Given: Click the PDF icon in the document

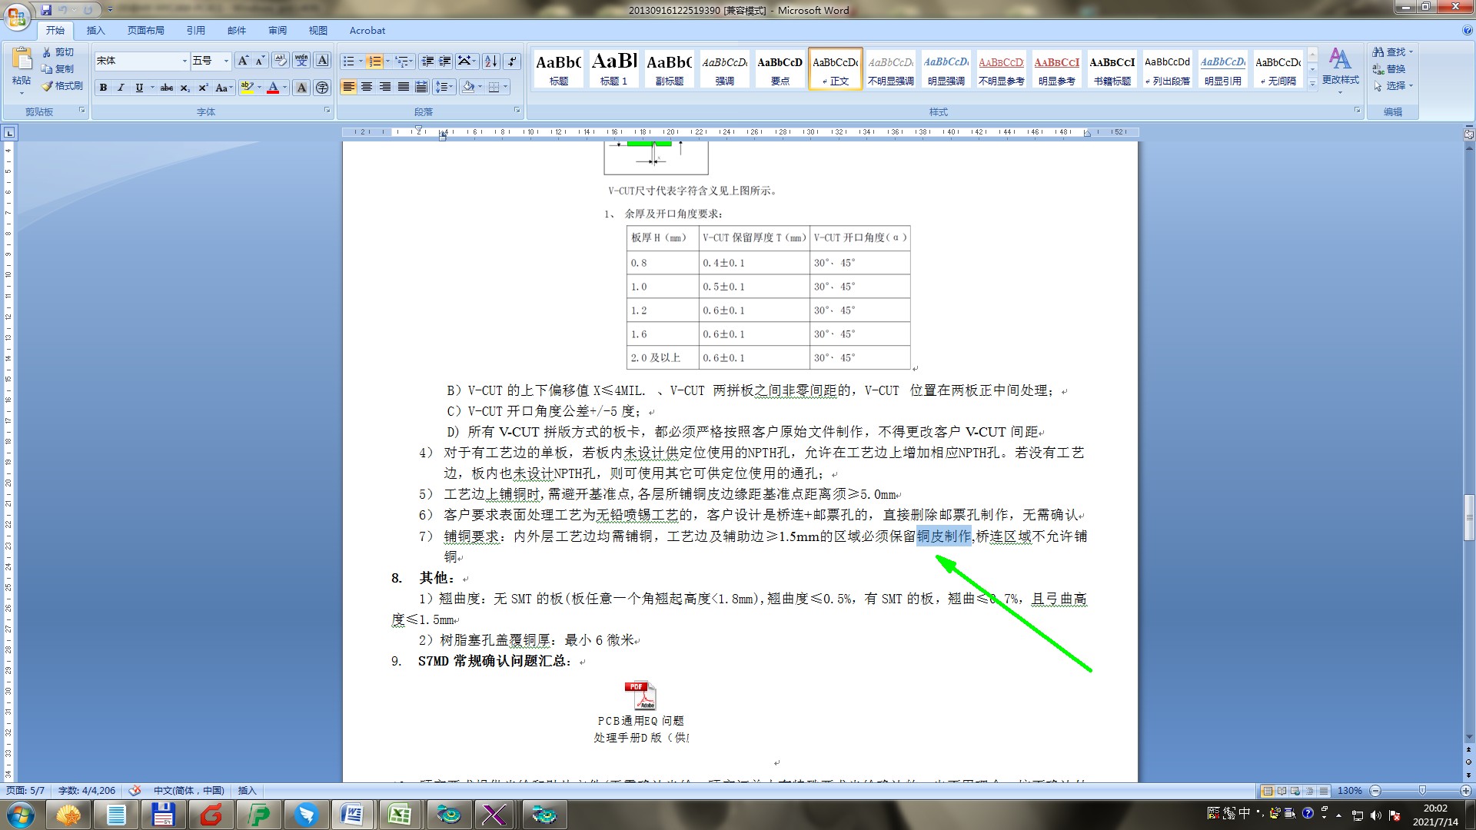Looking at the screenshot, I should (x=640, y=696).
